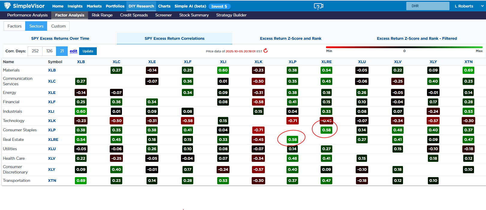Open the help screen icon in header
The image size is (486, 210).
pos(318,6)
